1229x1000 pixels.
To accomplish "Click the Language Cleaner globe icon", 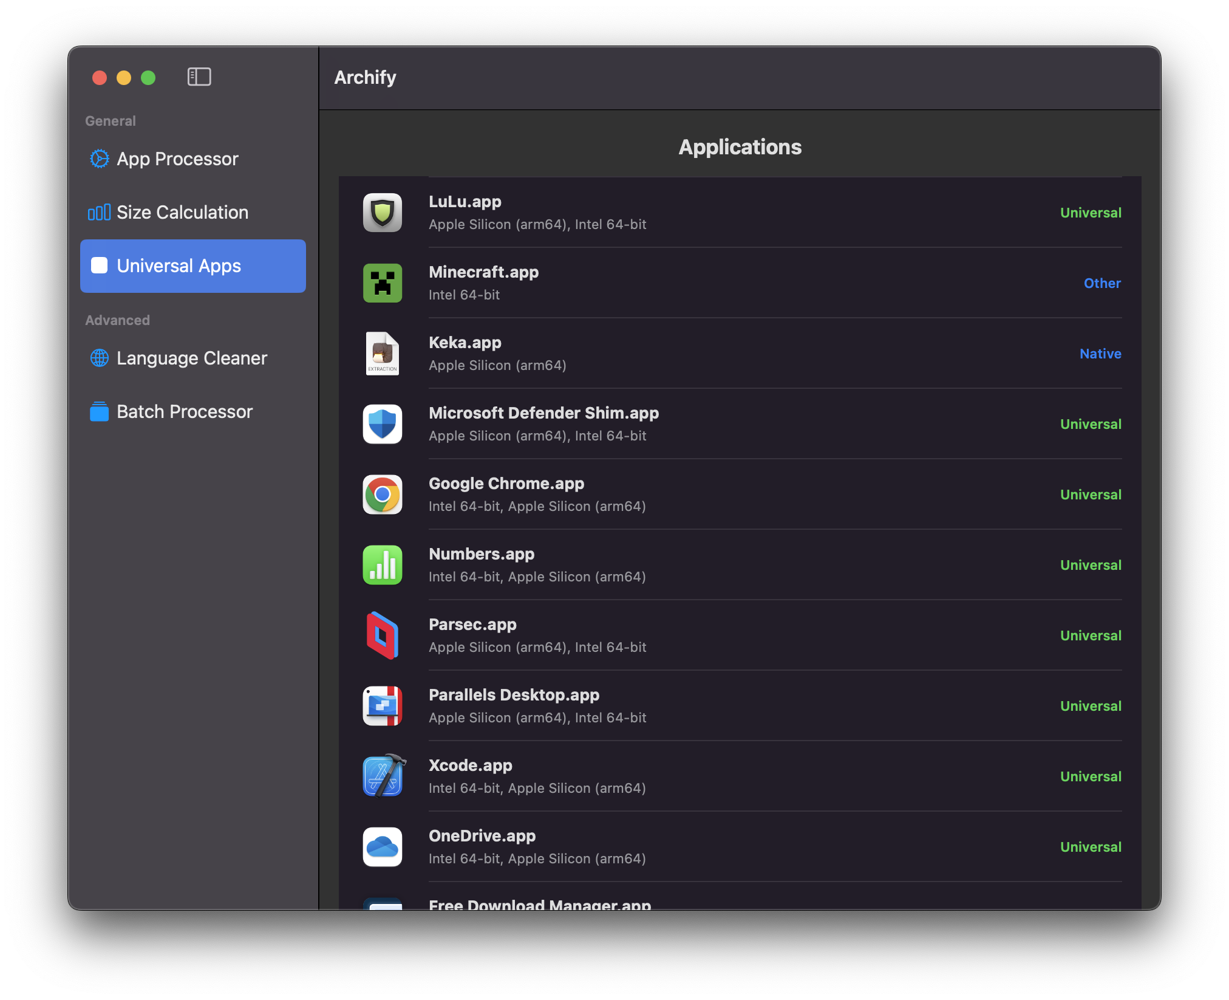I will click(x=100, y=358).
